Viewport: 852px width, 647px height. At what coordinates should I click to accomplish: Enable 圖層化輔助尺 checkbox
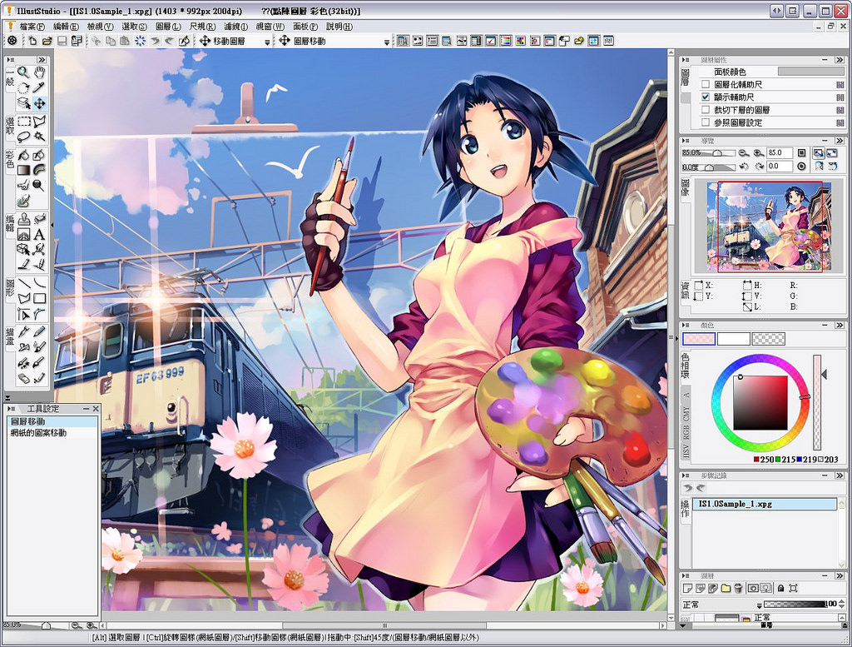tap(706, 84)
